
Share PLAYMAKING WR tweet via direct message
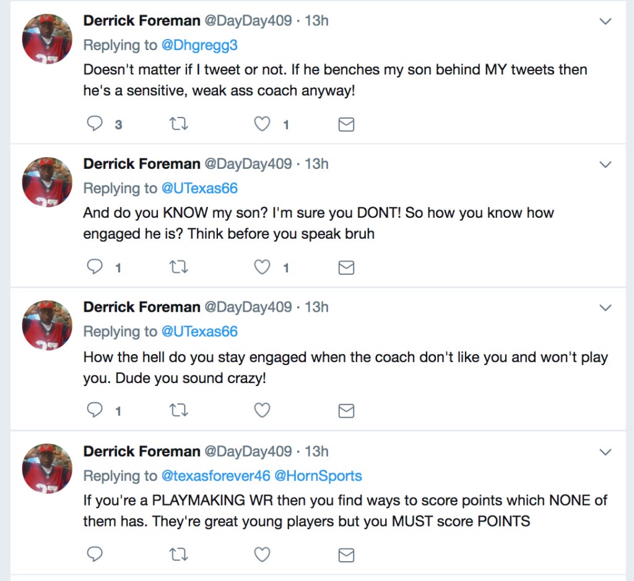pyautogui.click(x=346, y=555)
